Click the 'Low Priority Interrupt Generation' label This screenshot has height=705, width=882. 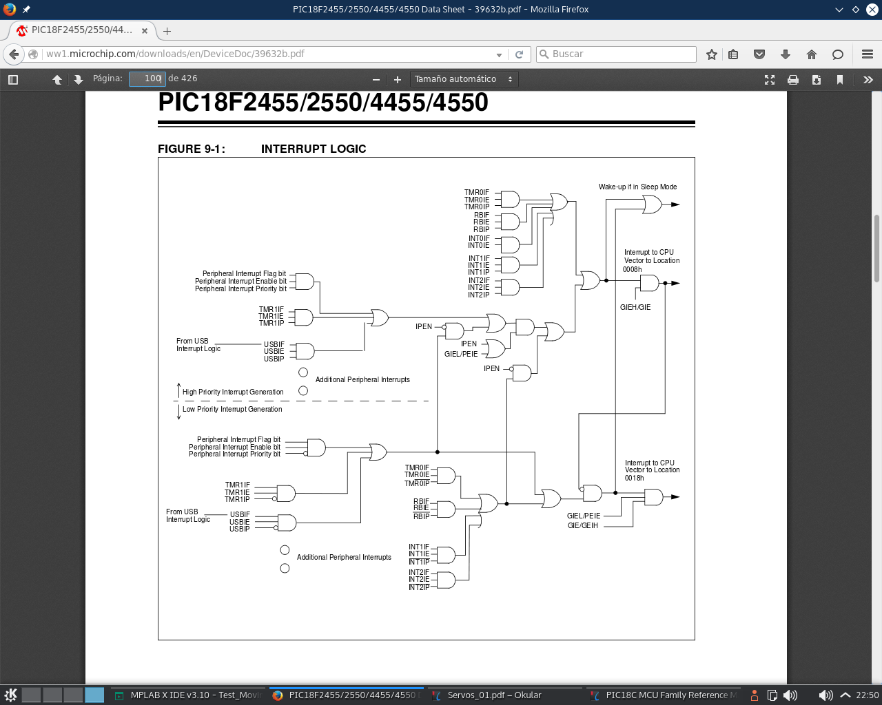232,409
